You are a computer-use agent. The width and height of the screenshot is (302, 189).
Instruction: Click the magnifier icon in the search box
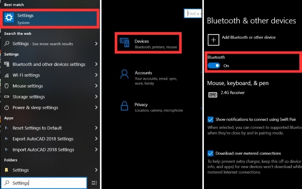(x=7, y=183)
